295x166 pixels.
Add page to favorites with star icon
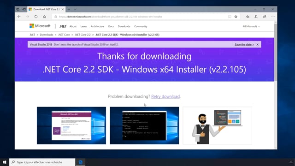236,17
